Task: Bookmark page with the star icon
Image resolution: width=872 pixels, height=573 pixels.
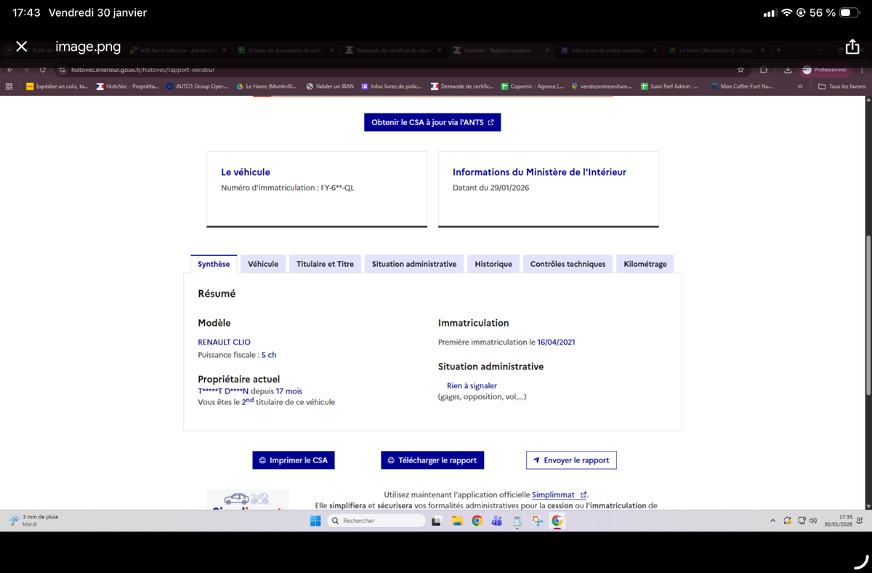Action: click(740, 70)
